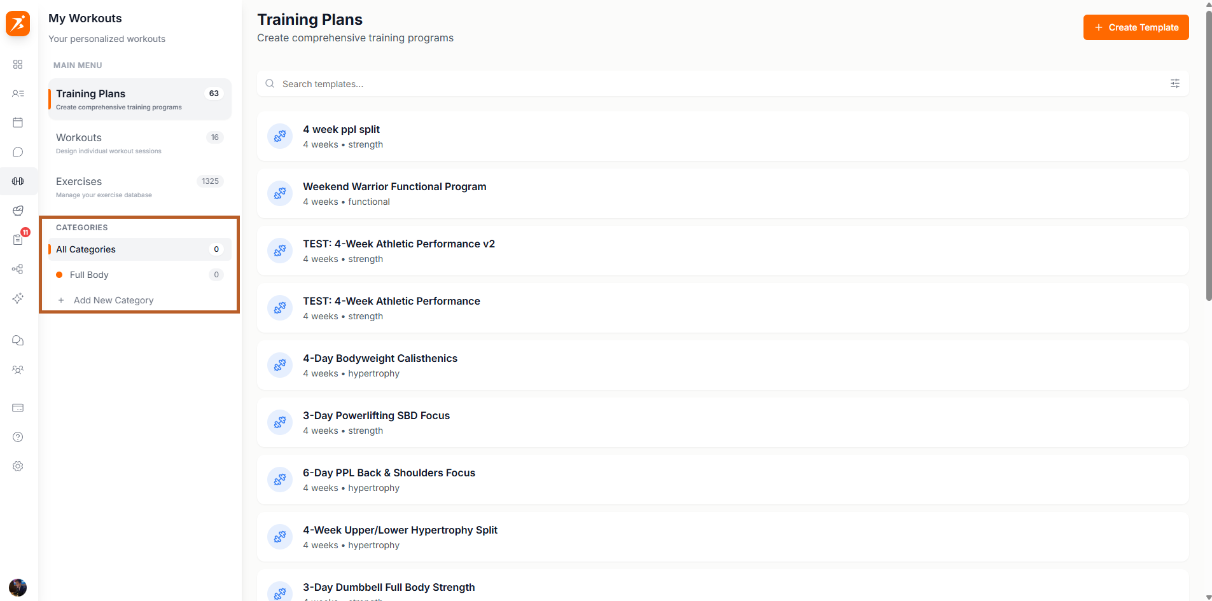Open the calendar icon in the sidebar
This screenshot has width=1212, height=601.
click(x=18, y=122)
